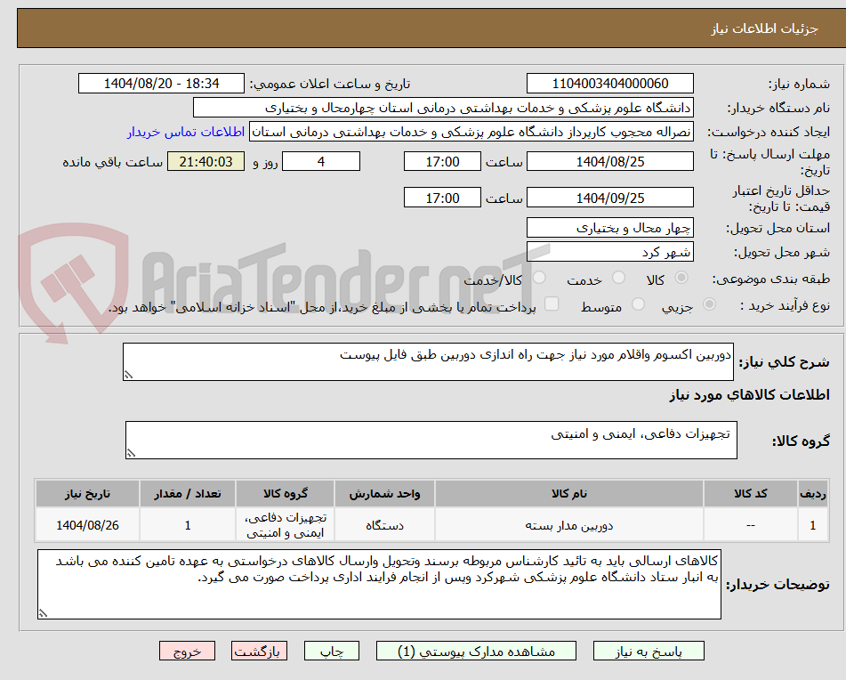This screenshot has height=680, width=846.
Task: Select the کالا radio option
Action: [x=681, y=279]
